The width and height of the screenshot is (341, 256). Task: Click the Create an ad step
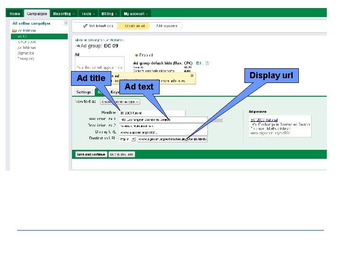point(135,26)
